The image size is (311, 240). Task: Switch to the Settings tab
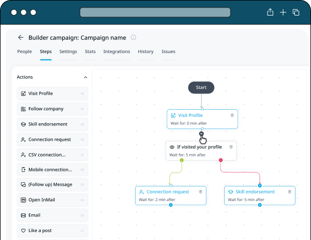(68, 51)
